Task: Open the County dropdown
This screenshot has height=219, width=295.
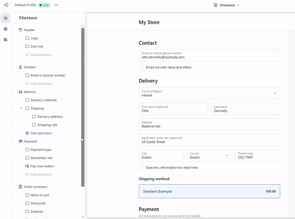Action: (209, 156)
